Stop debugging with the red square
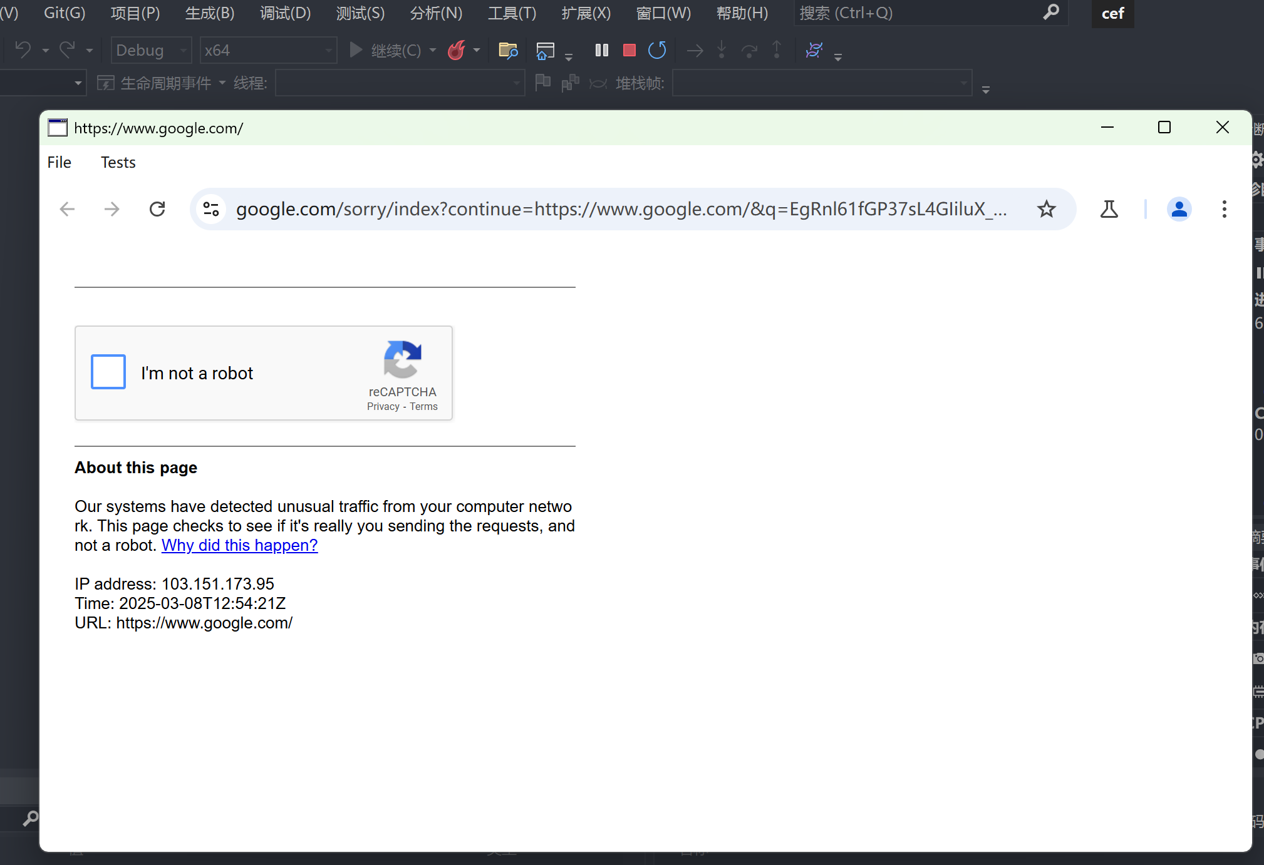Screen dimensions: 1264x865 point(629,50)
